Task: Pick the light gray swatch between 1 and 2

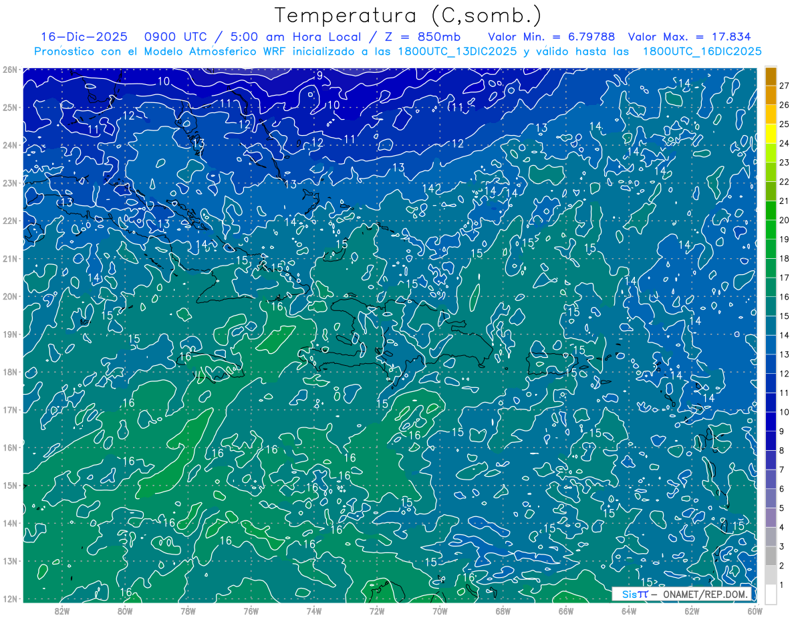Action: click(771, 575)
